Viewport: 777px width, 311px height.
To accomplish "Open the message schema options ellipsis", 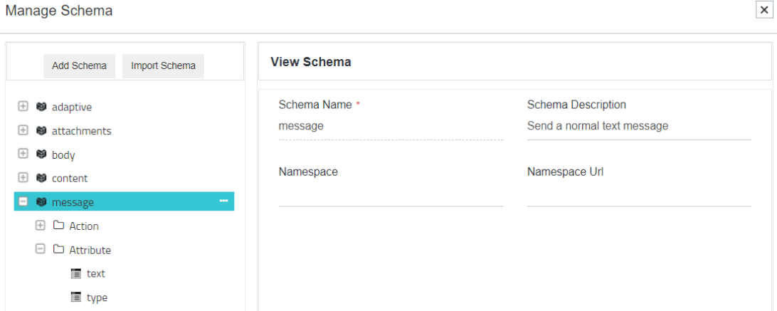I will pyautogui.click(x=223, y=201).
